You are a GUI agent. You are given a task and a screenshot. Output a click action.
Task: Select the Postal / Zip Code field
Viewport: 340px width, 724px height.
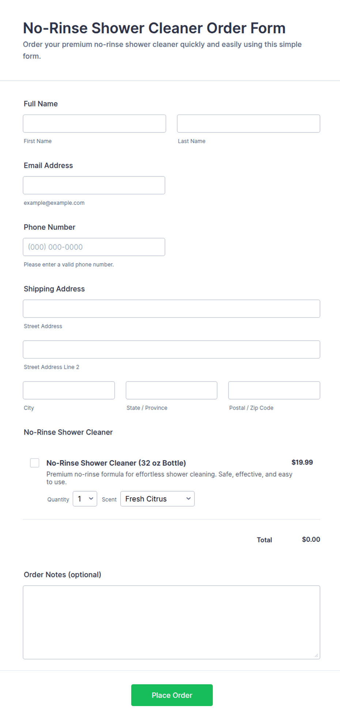click(x=274, y=390)
